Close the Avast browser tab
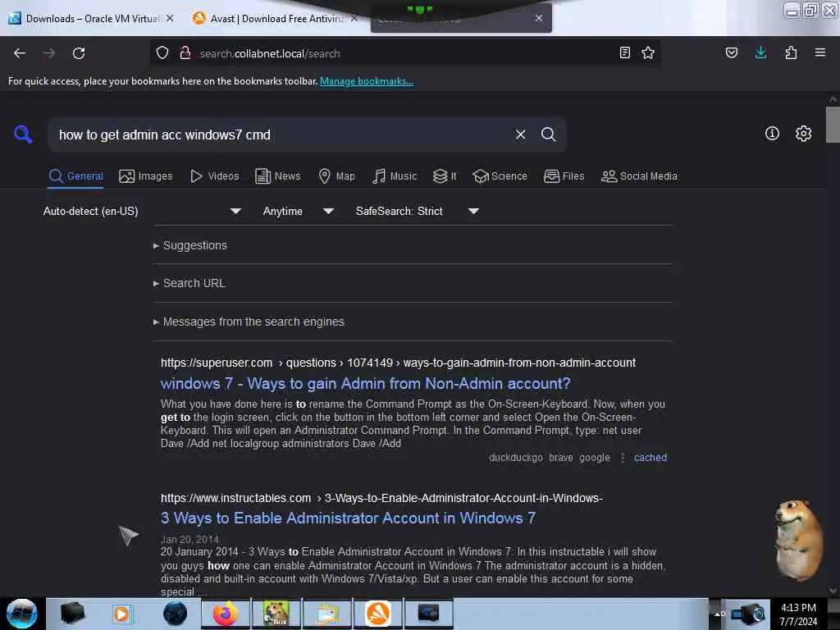 point(354,18)
